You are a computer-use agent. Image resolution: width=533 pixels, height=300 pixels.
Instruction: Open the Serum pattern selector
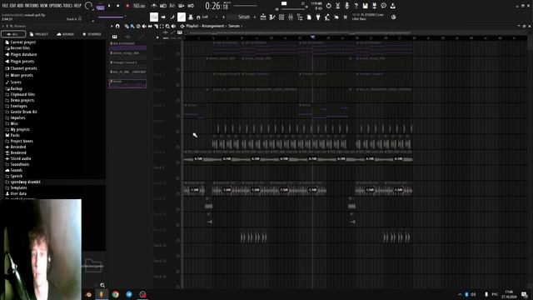pyautogui.click(x=243, y=17)
